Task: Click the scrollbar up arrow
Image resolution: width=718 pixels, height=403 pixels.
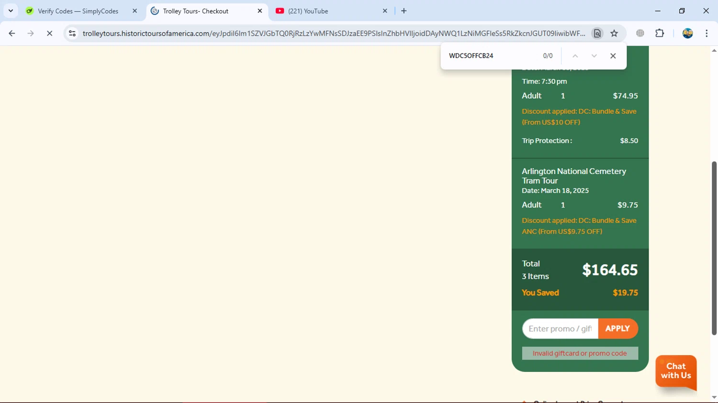Action: point(714,50)
